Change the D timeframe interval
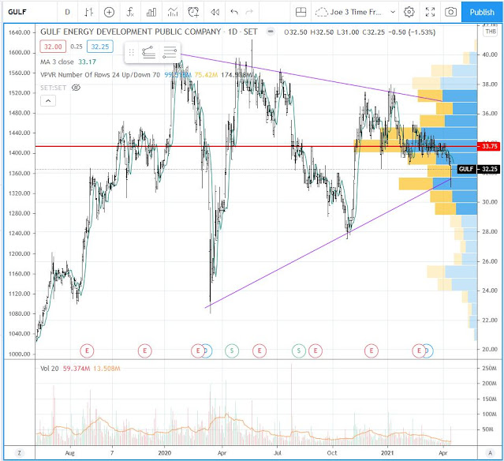 [x=67, y=12]
